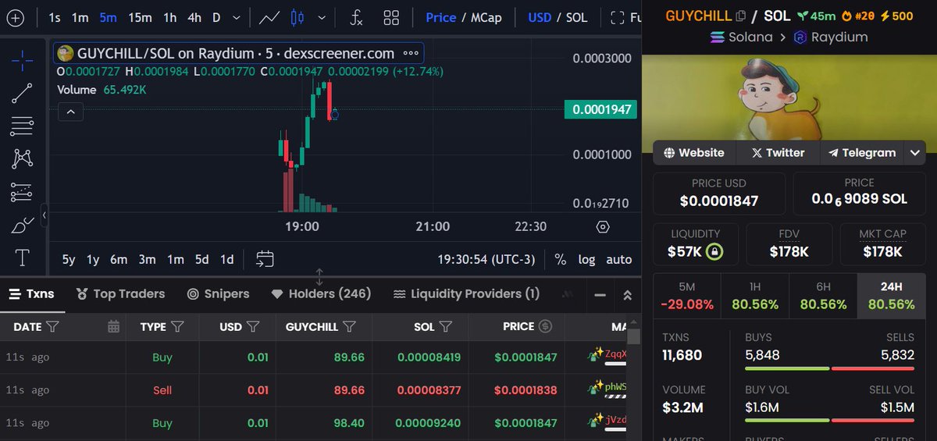Toggle percentage scale on chart
Screen dimensions: 937x441
tap(561, 259)
